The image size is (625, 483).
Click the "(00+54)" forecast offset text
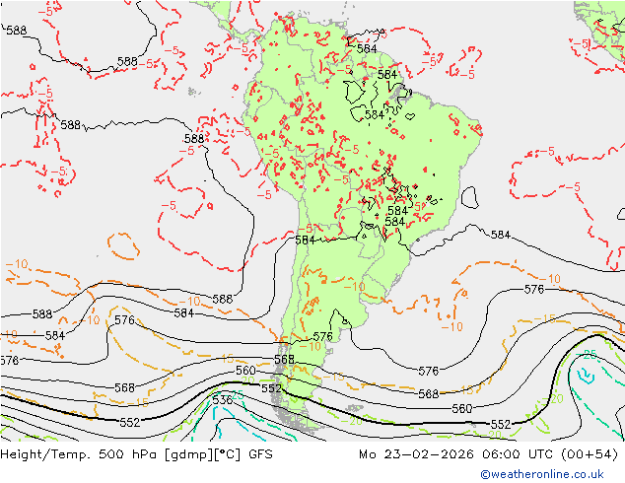[590, 454]
